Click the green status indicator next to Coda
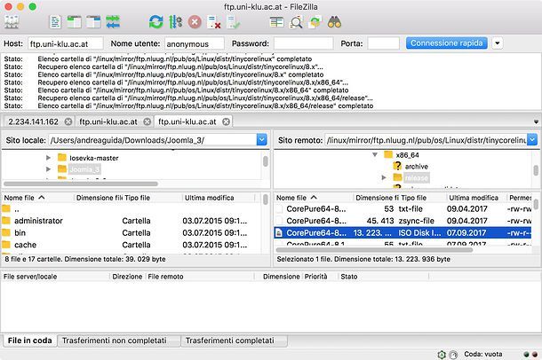The width and height of the screenshot is (542, 360). tap(526, 354)
